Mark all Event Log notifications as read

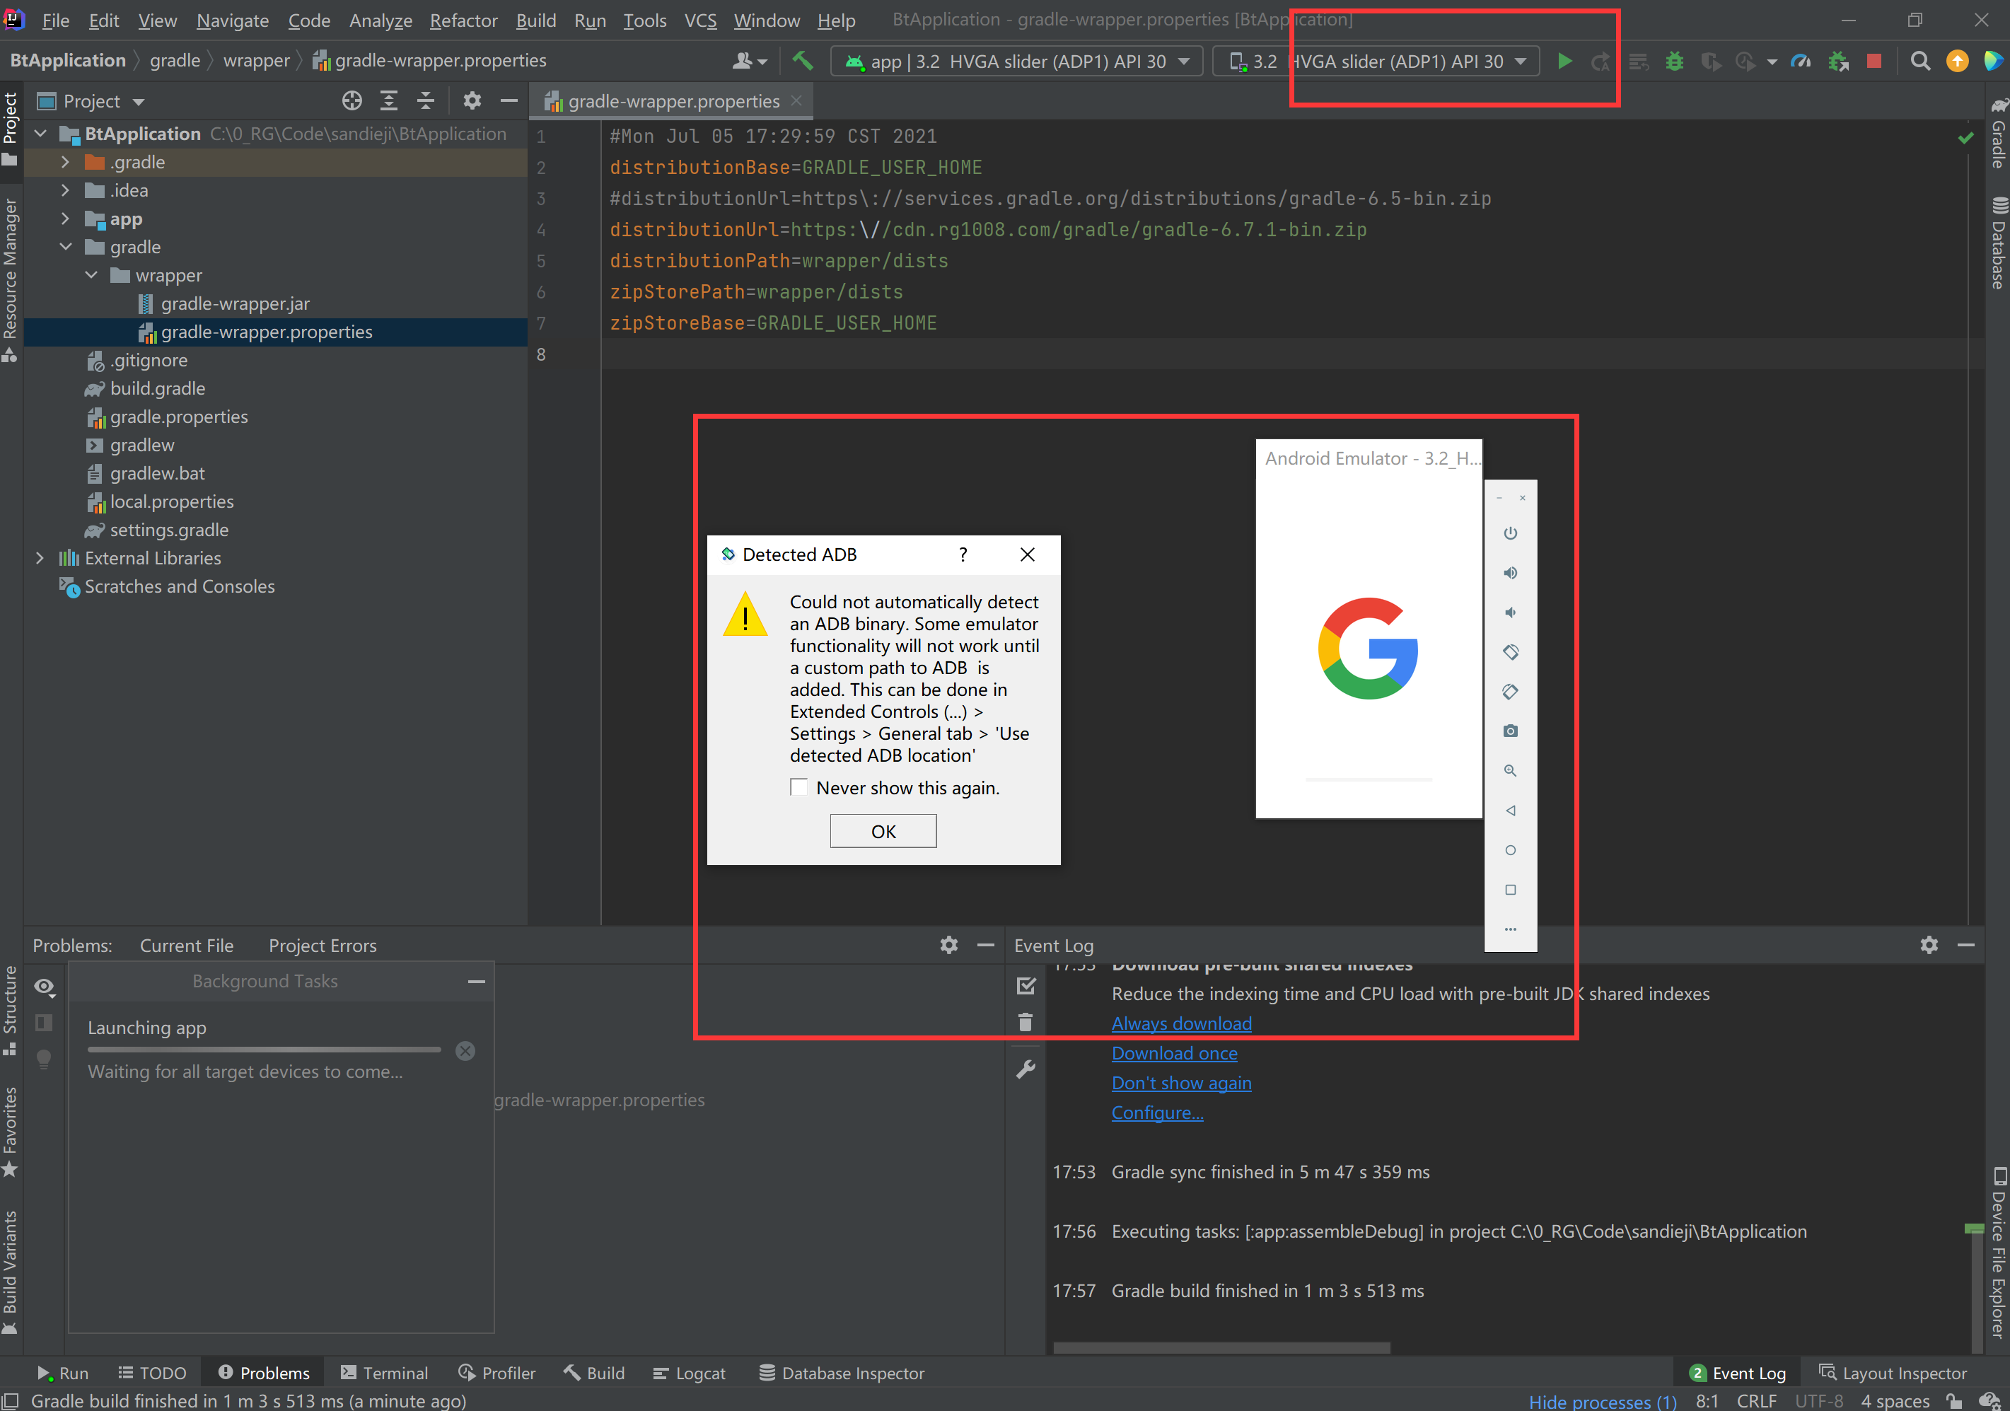point(1025,987)
